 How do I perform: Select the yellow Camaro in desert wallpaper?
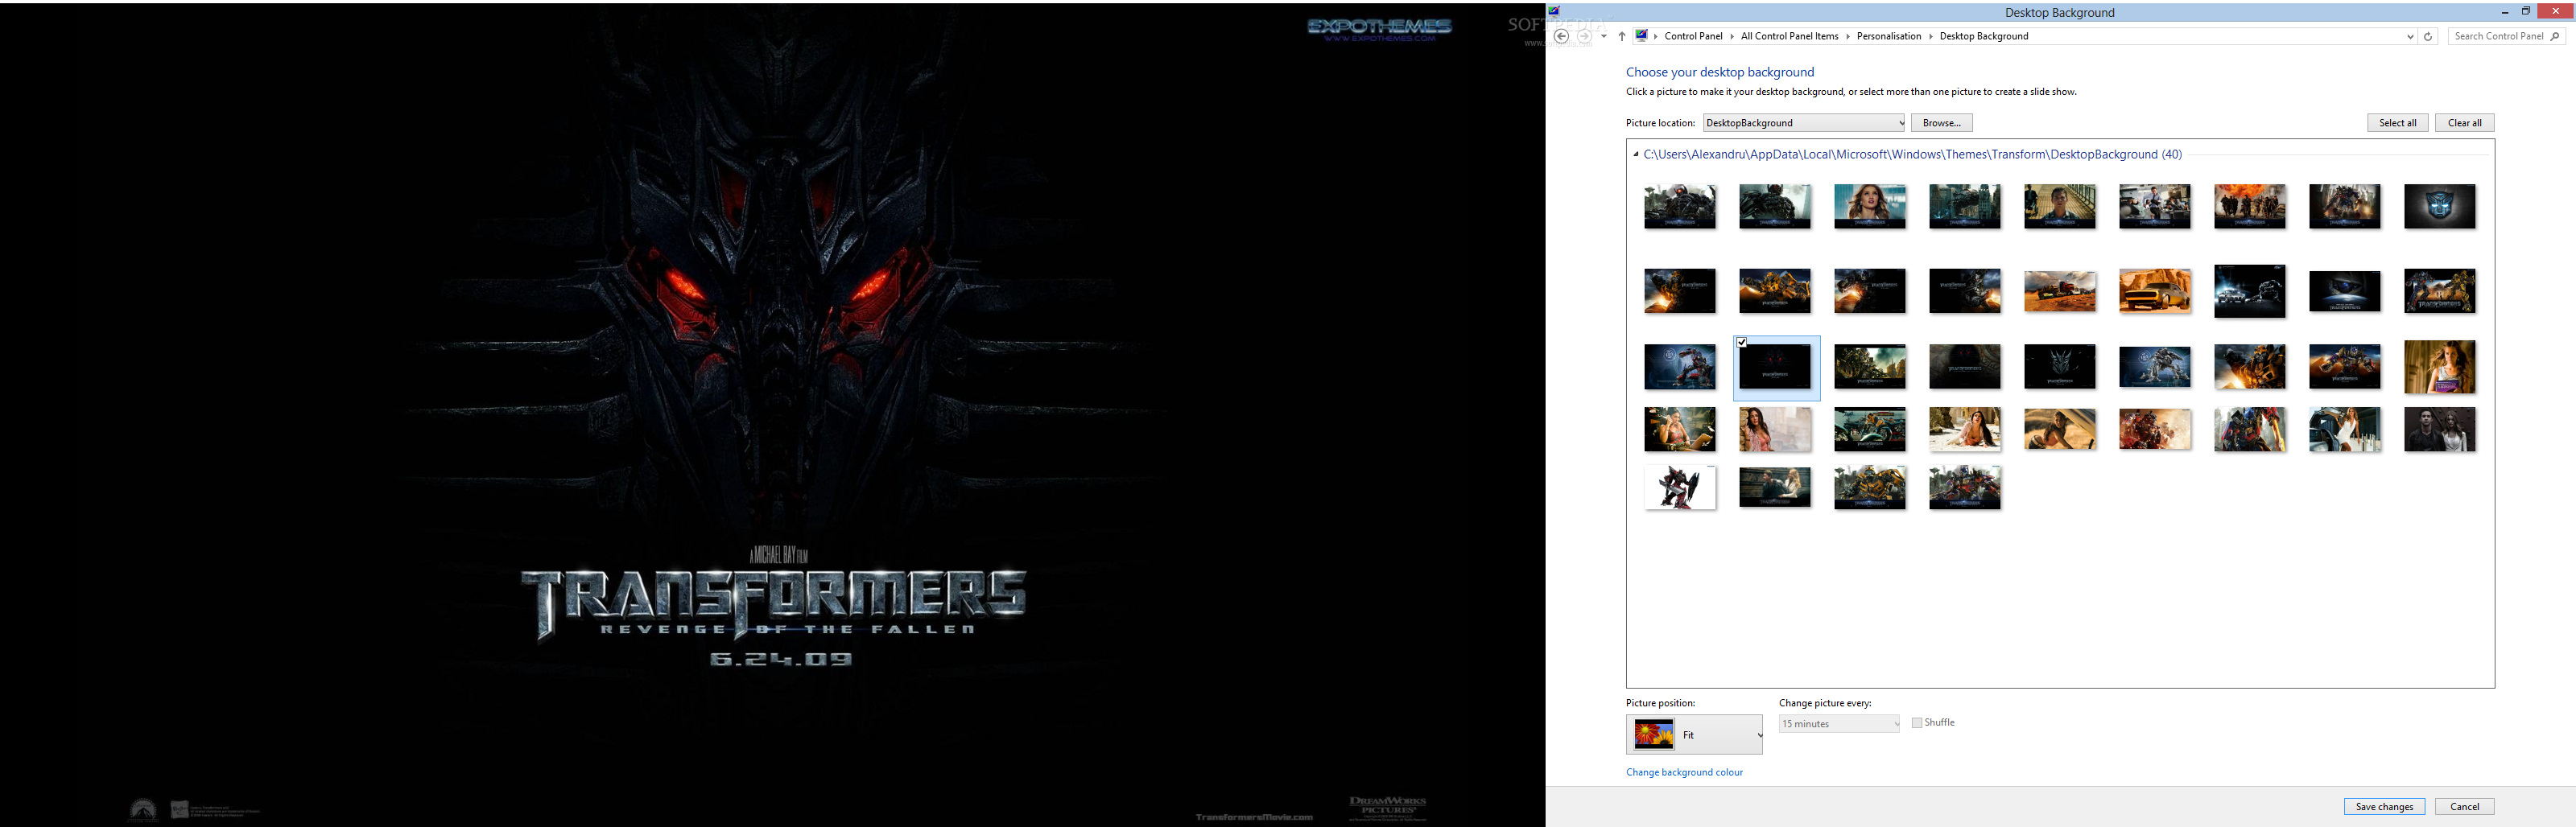tap(2154, 290)
